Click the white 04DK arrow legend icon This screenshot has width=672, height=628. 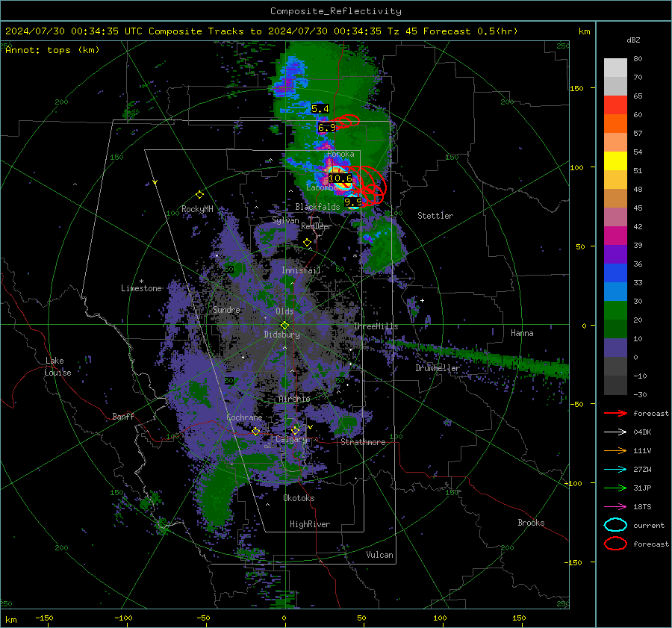point(615,432)
